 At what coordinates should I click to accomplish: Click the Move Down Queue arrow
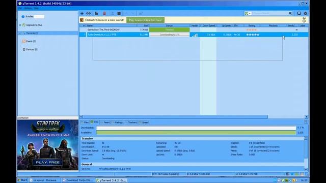tap(133, 13)
